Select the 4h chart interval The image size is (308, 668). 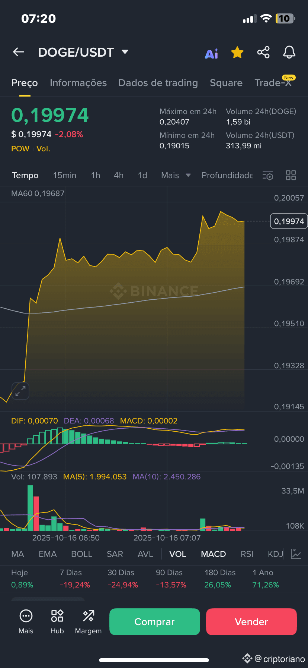[x=119, y=175]
